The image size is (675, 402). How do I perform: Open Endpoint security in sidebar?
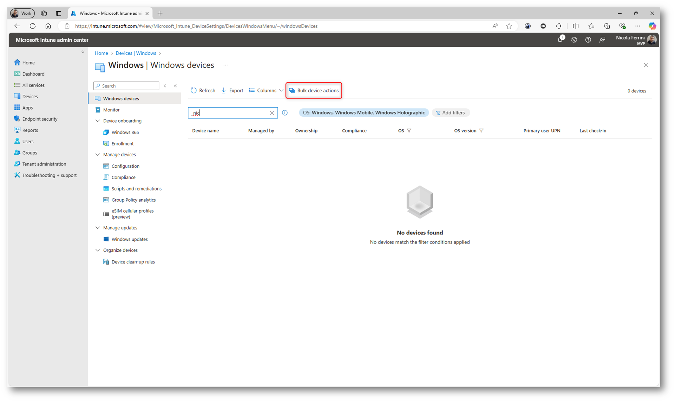point(40,119)
